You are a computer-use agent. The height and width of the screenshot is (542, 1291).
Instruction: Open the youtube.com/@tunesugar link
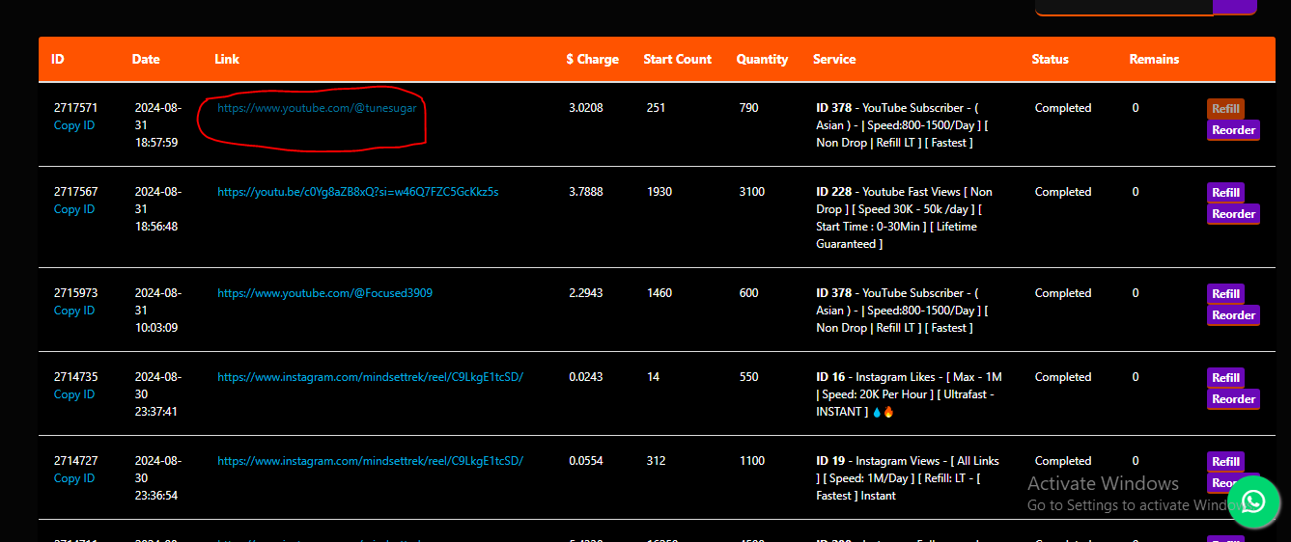pyautogui.click(x=317, y=108)
